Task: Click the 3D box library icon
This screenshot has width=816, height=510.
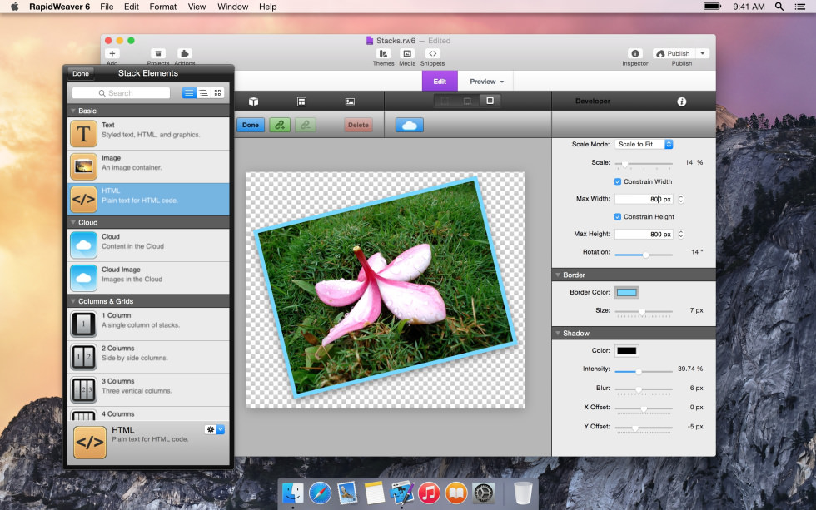Action: click(x=253, y=102)
